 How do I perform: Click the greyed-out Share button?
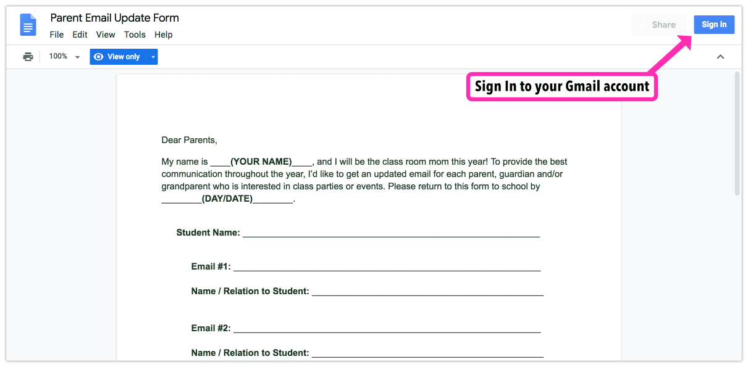pos(658,25)
